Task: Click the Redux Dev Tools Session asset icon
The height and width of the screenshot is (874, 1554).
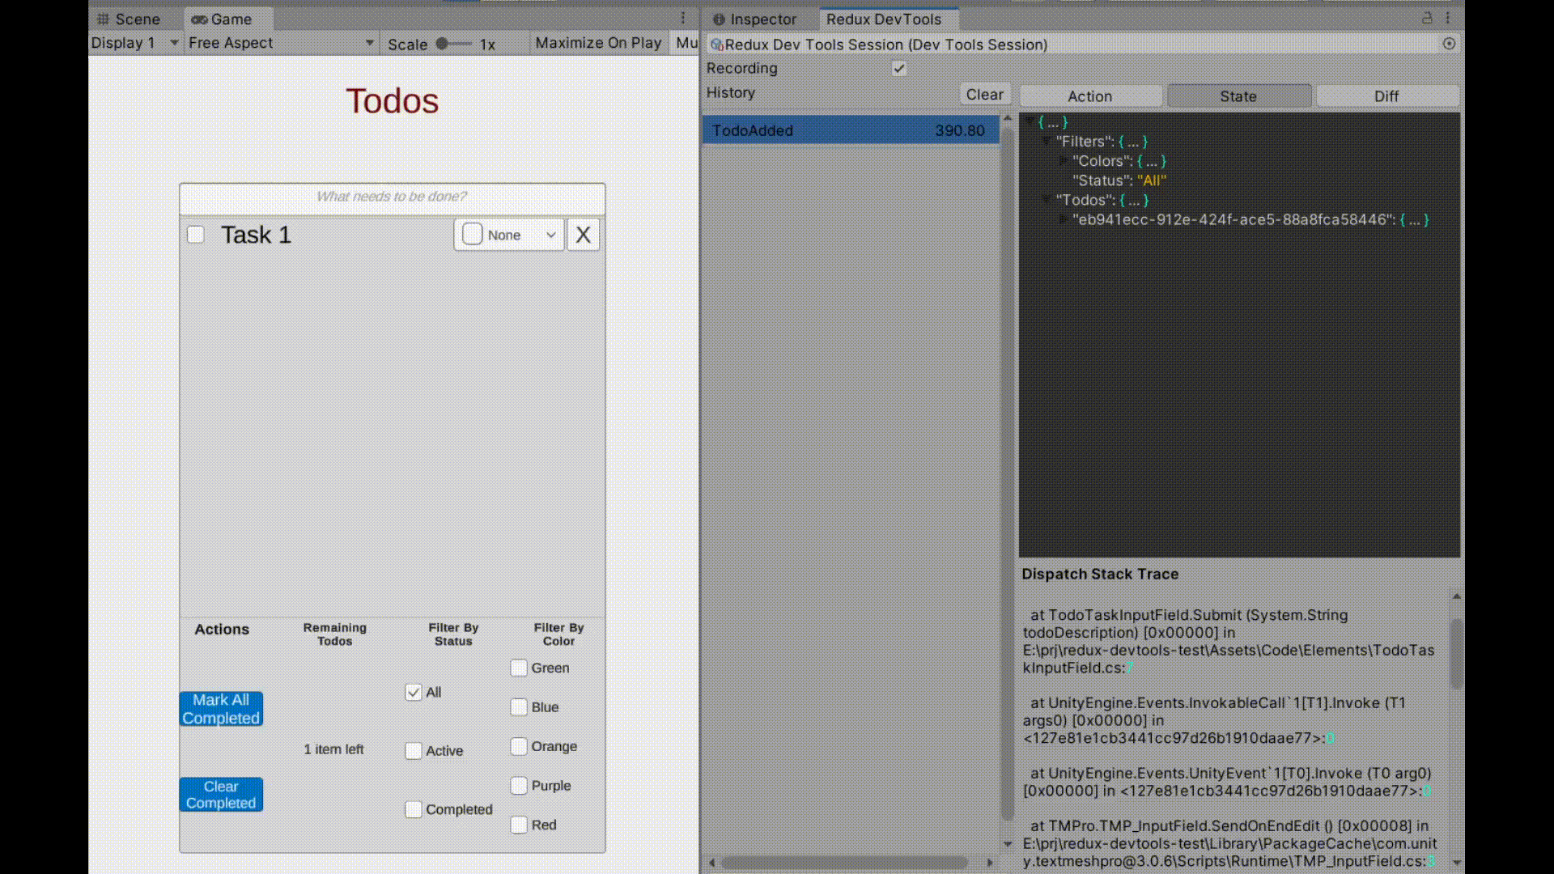Action: point(716,45)
